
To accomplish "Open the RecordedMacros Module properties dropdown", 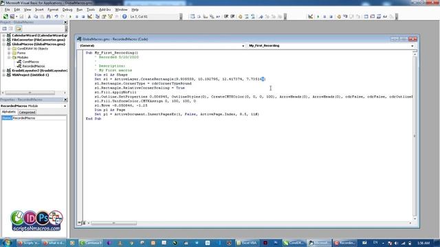I will tap(65, 106).
